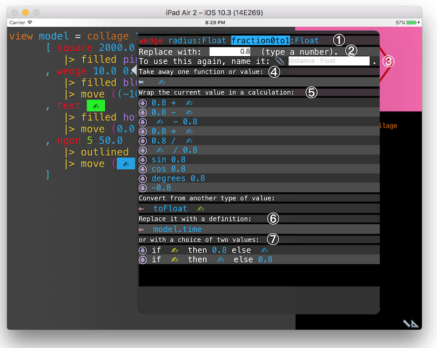Image resolution: width=437 pixels, height=348 pixels.
Task: Tap the '2000.0' value in the code
Action: (x=117, y=48)
